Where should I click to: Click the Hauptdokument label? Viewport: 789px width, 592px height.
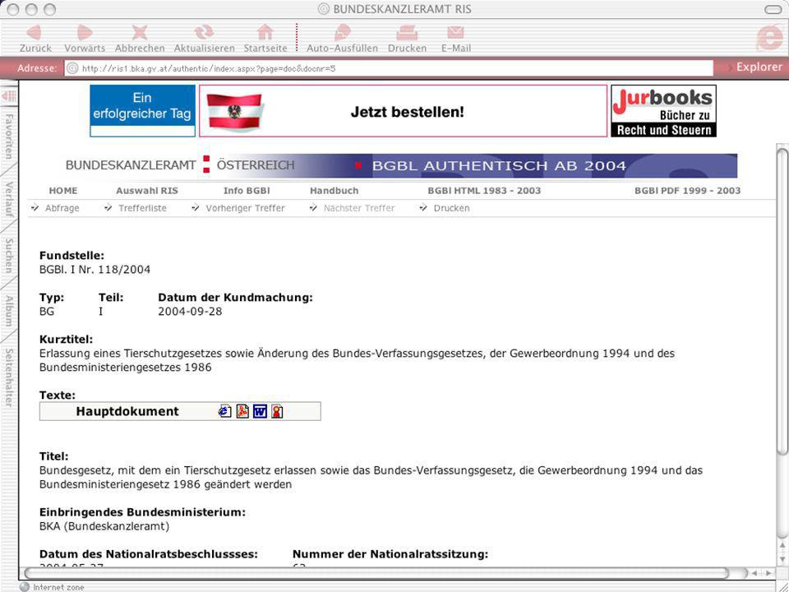[x=127, y=411]
